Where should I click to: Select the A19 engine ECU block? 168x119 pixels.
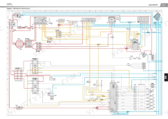tap(113, 97)
